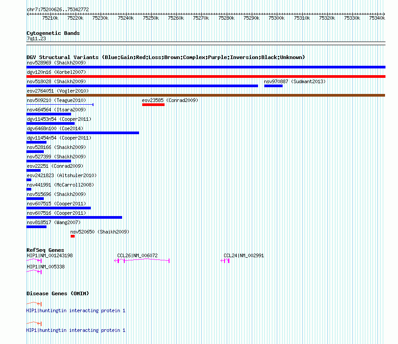Image resolution: width=398 pixels, height=344 pixels.
Task: Open the nsv818517 (Wang2007) variant label
Action: (x=54, y=222)
